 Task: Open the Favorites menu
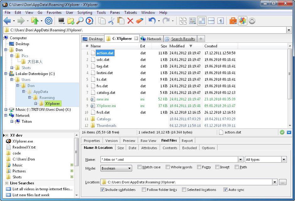54,13
